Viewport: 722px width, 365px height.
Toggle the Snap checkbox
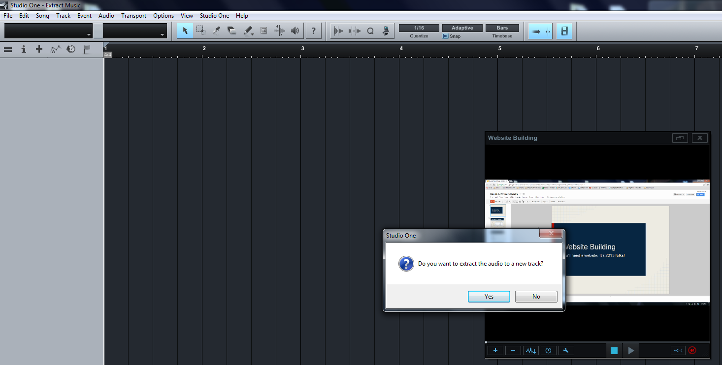[x=445, y=36]
